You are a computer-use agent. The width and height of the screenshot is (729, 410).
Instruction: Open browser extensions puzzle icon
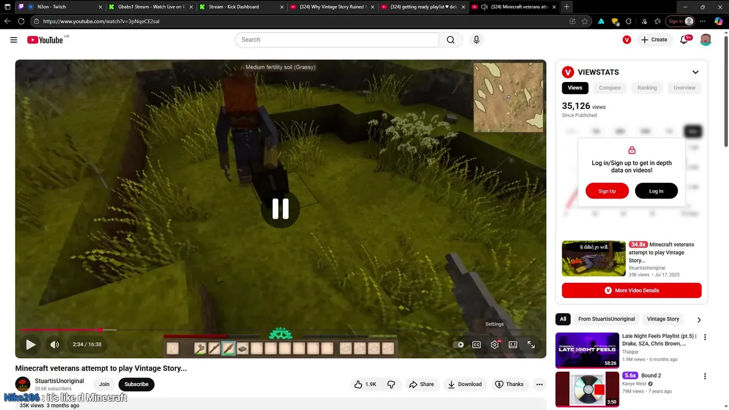629,21
